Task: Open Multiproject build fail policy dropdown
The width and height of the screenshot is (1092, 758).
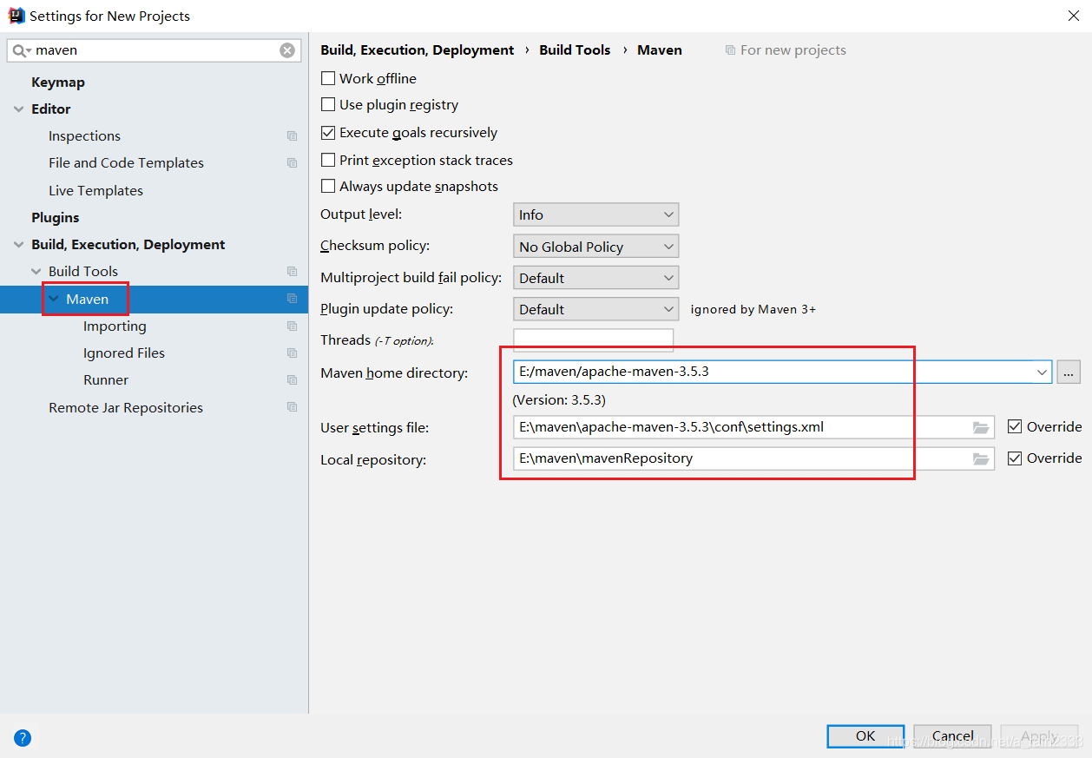Action: coord(595,278)
